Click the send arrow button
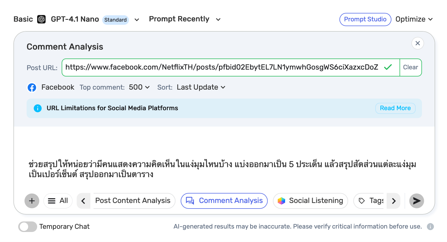 pyautogui.click(x=416, y=201)
